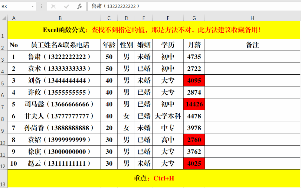301x188 pixels.
Task: Click the Insert Function fx icon
Action: (79, 7)
